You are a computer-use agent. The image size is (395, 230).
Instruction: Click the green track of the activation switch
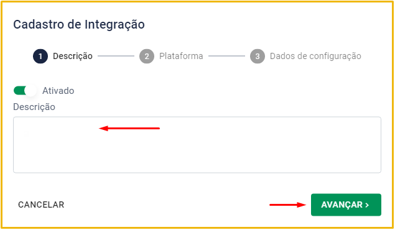[19, 91]
